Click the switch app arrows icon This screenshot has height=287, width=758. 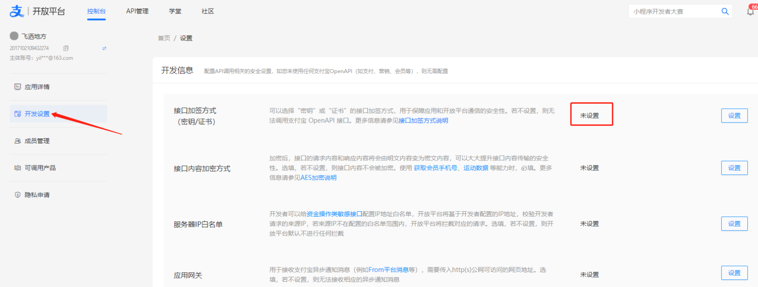tap(104, 48)
